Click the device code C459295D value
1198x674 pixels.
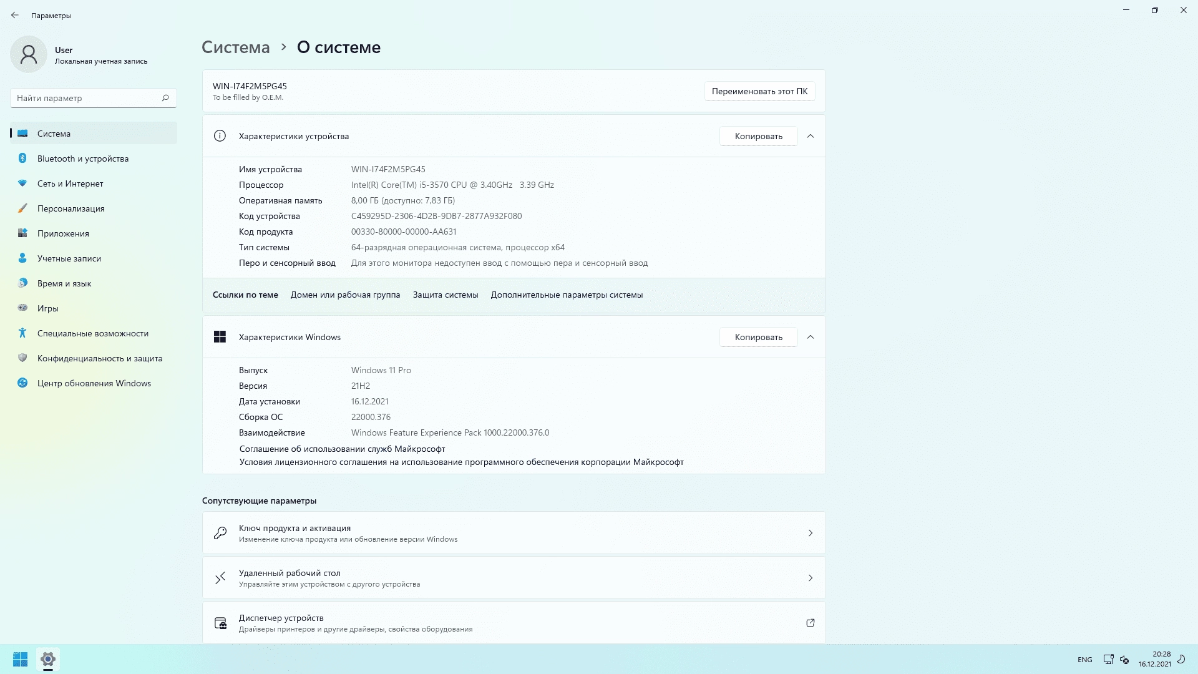pos(436,216)
